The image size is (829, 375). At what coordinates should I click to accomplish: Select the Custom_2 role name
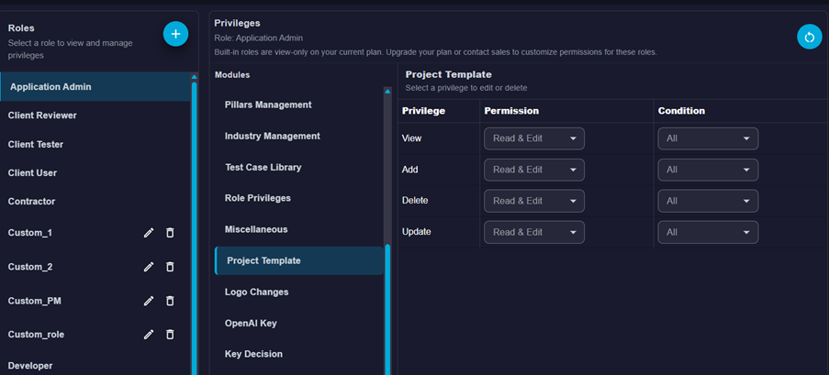click(30, 267)
